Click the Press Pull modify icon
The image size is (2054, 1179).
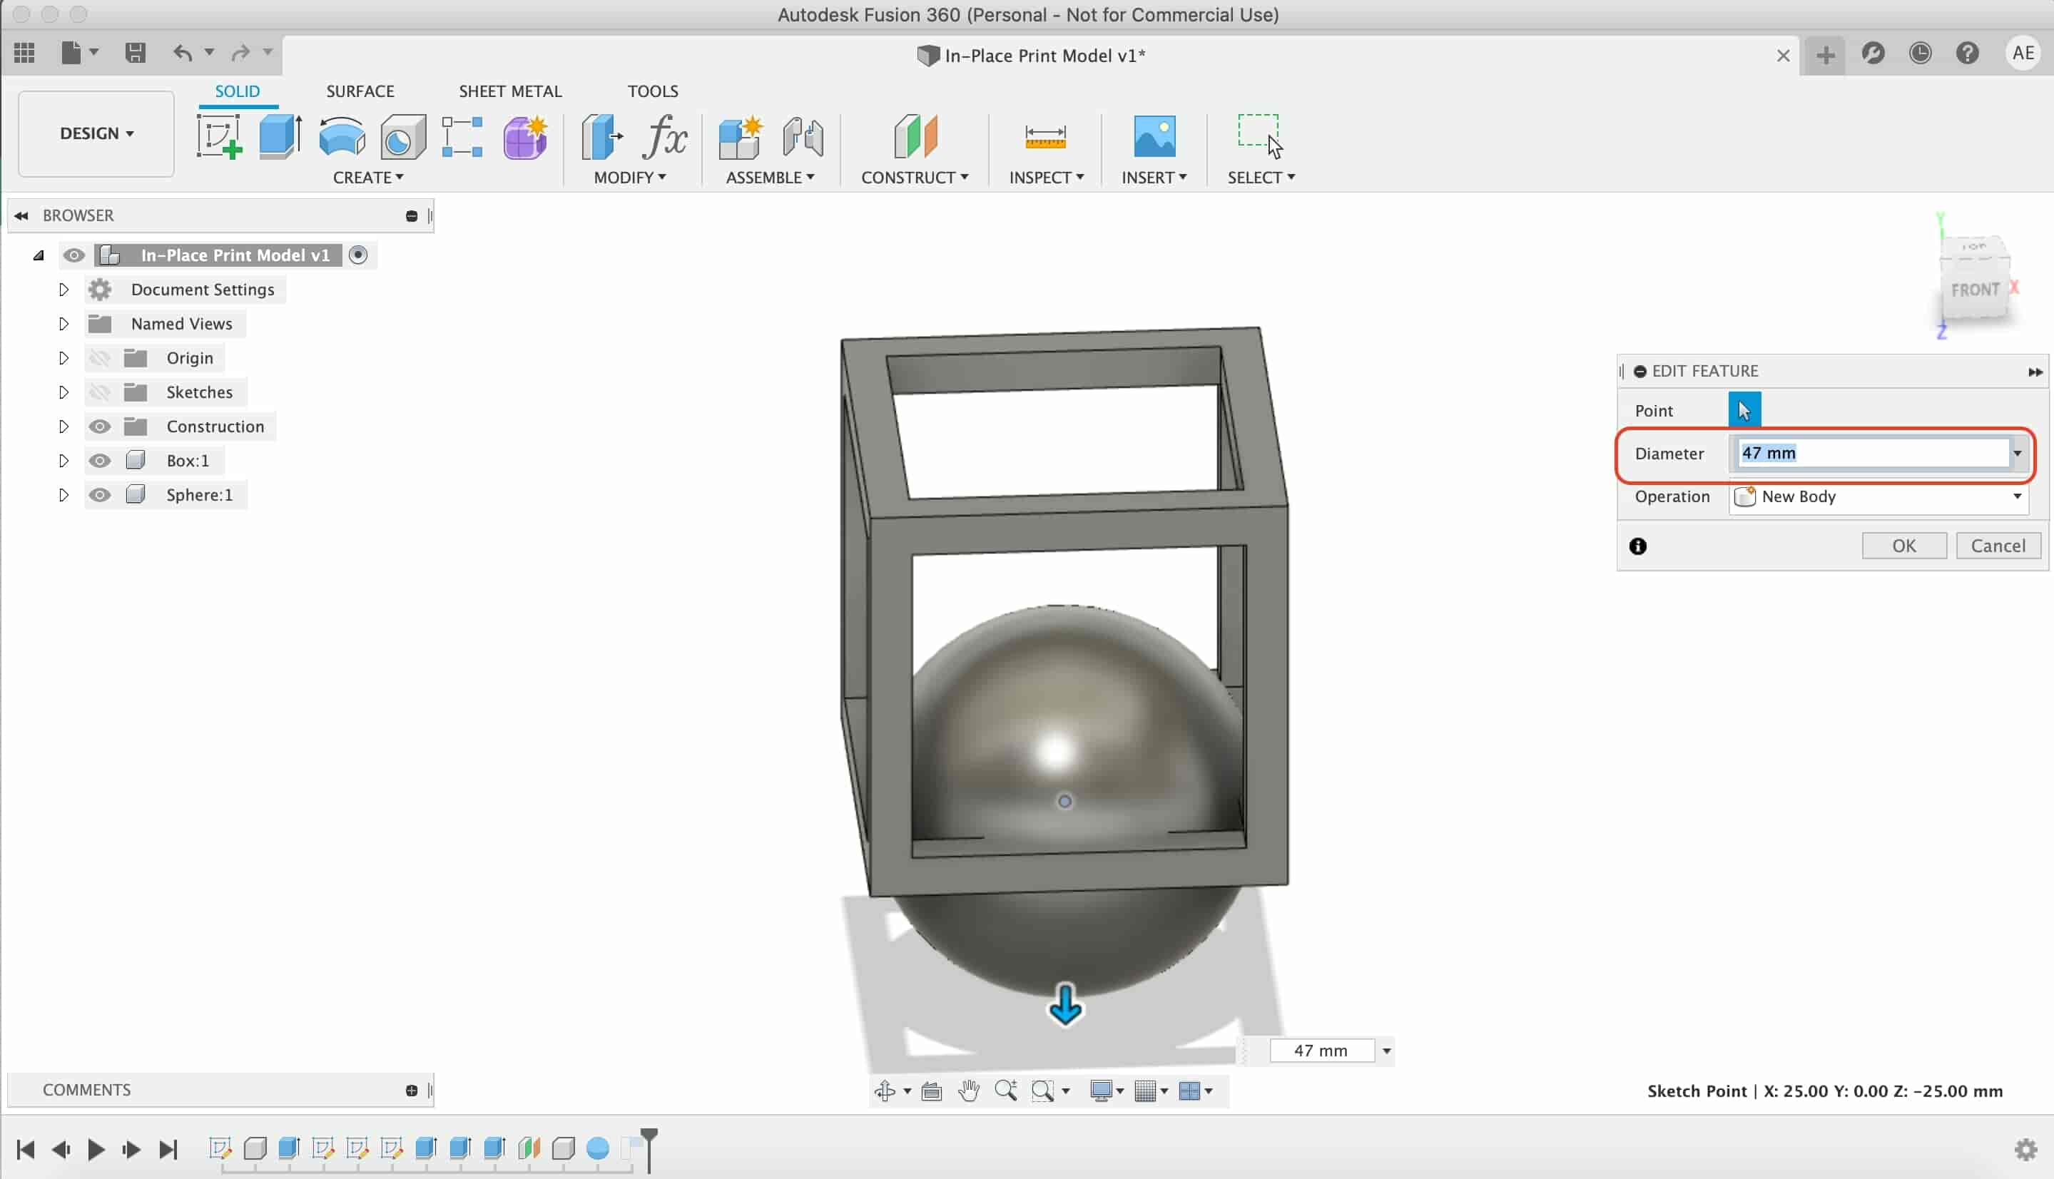coord(601,136)
